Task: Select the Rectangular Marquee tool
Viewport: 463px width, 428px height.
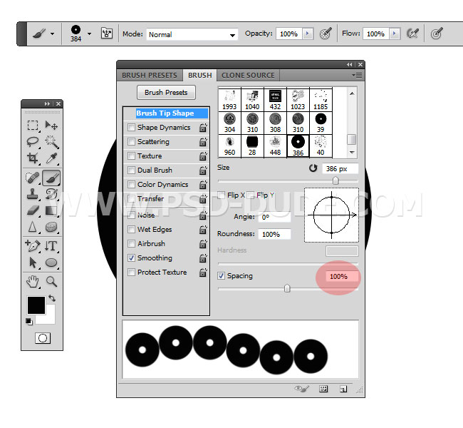Action: coord(33,125)
